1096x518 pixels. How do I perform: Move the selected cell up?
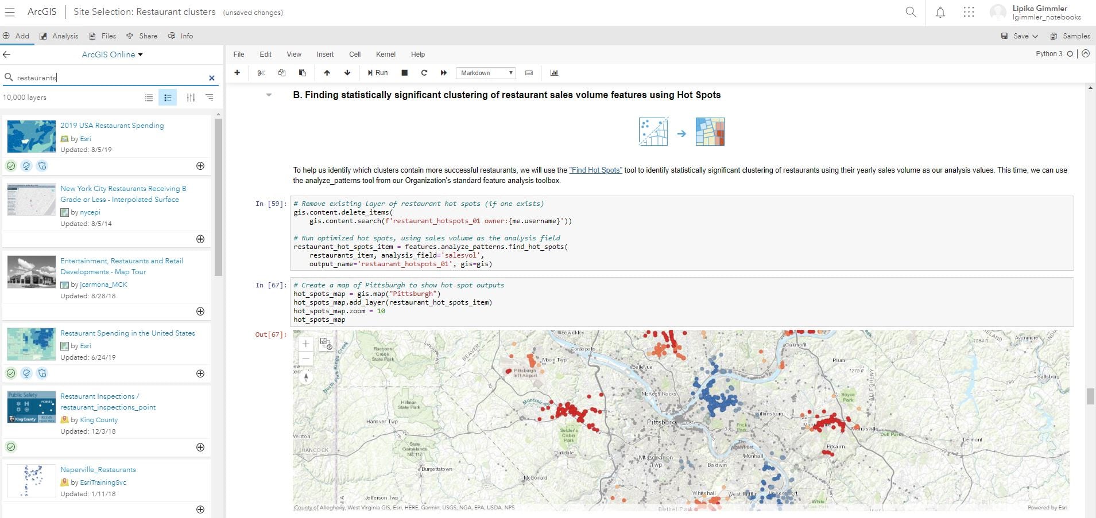pyautogui.click(x=327, y=73)
